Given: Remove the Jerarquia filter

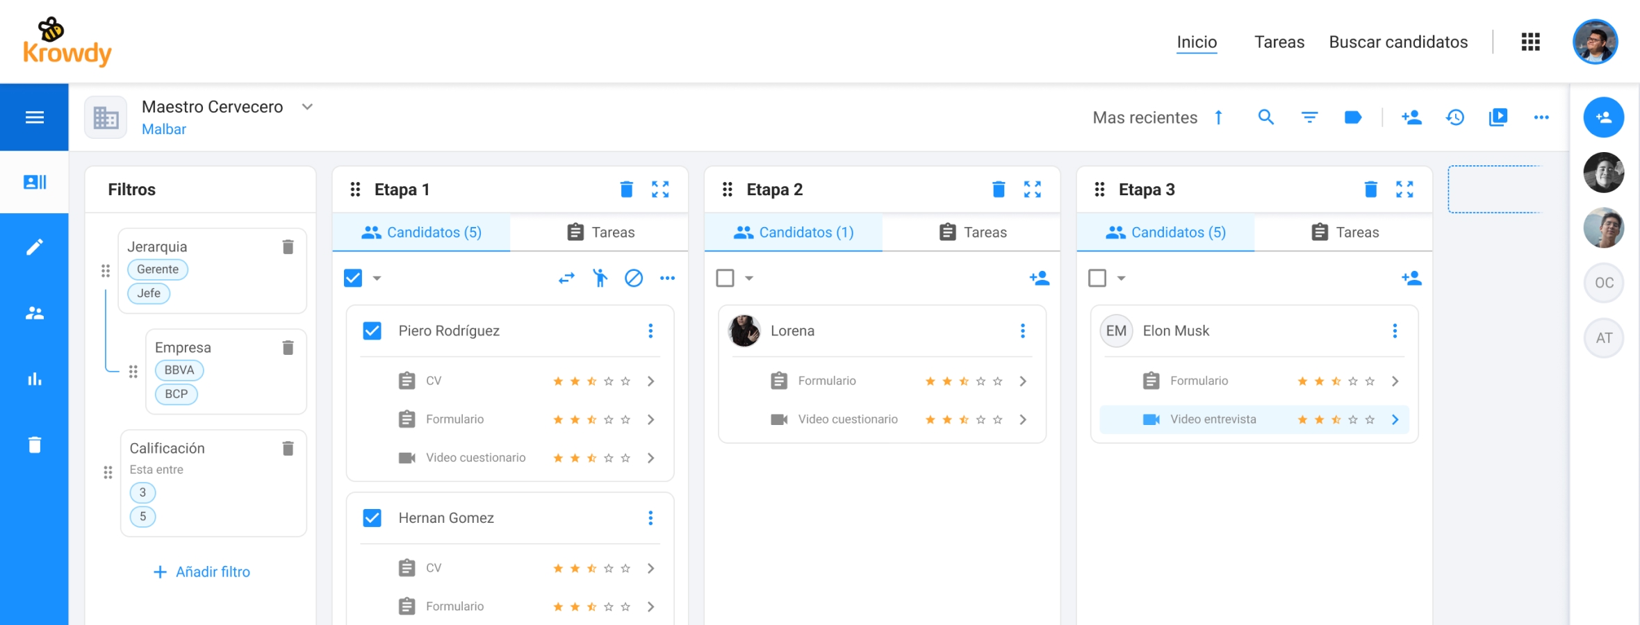Looking at the screenshot, I should [x=288, y=247].
